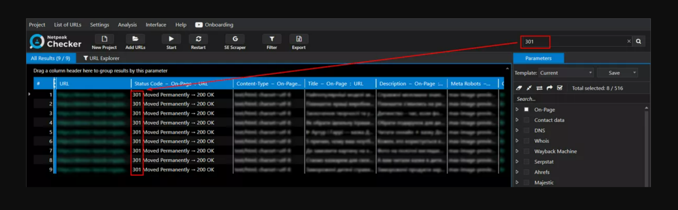Open the Add URLs folder icon
The width and height of the screenshot is (678, 210).
[x=135, y=39]
